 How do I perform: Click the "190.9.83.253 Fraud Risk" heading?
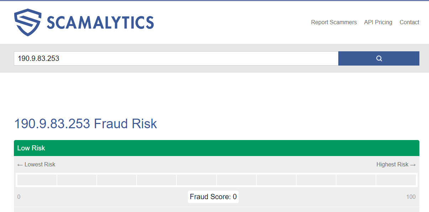pyautogui.click(x=85, y=124)
